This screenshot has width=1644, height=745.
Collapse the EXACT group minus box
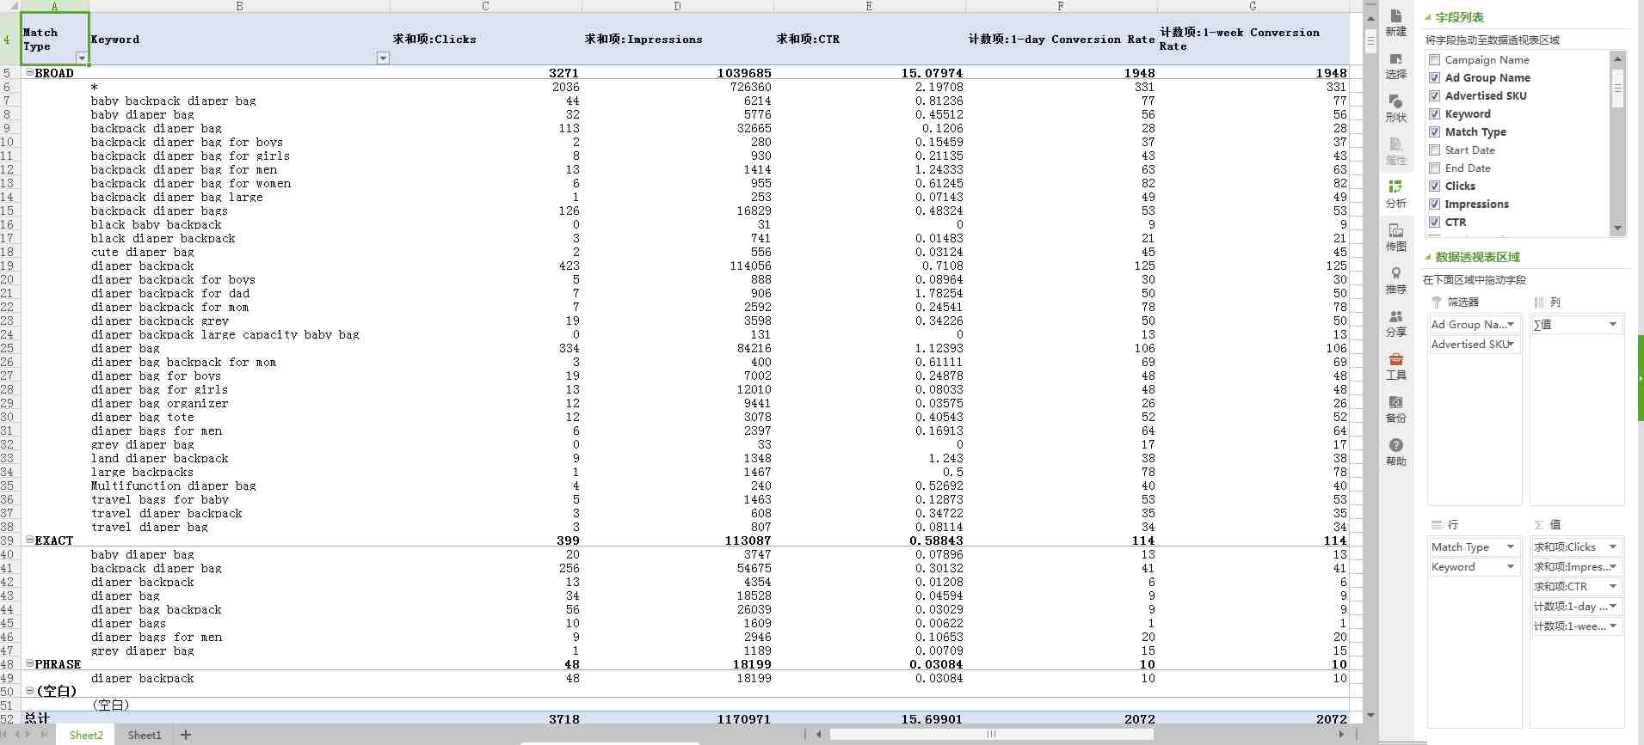coord(29,540)
